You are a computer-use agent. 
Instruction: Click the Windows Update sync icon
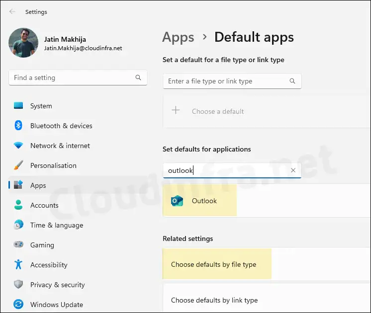click(x=18, y=304)
